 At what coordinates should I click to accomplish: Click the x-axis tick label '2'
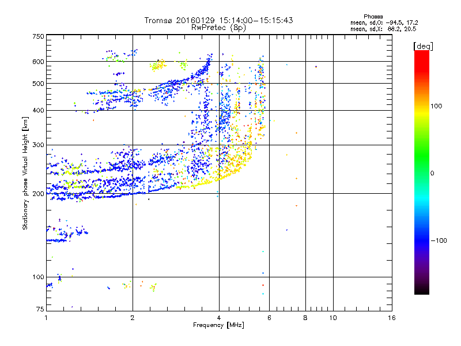click(x=133, y=318)
